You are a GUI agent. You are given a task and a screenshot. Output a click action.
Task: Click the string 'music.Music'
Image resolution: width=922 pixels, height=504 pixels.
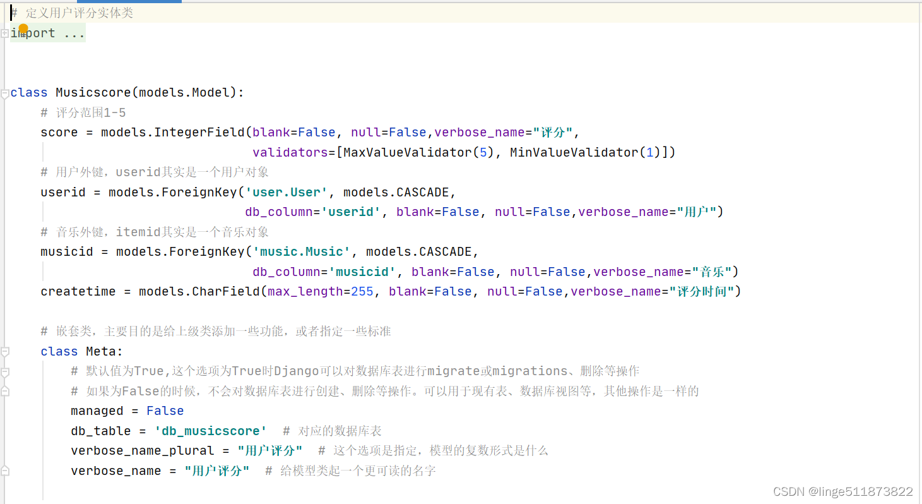tap(302, 252)
